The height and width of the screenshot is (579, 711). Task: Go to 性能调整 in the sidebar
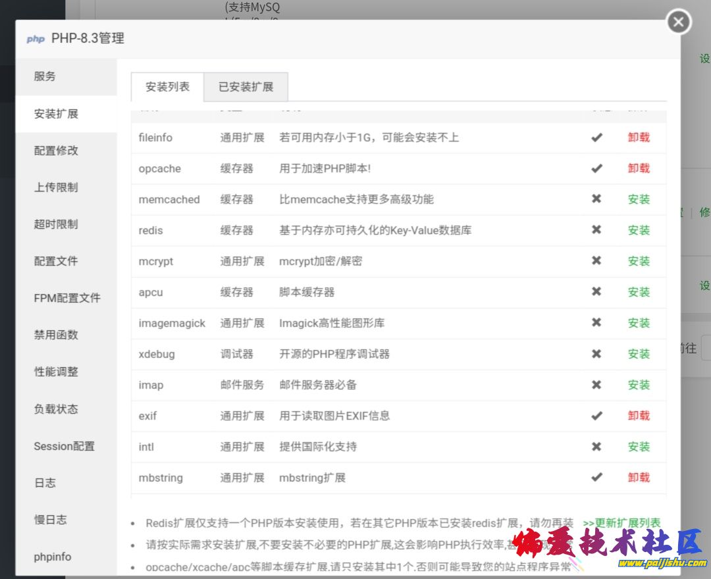[x=66, y=372]
